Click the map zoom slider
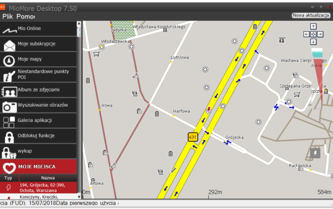The image size is (333, 209). pos(317,76)
